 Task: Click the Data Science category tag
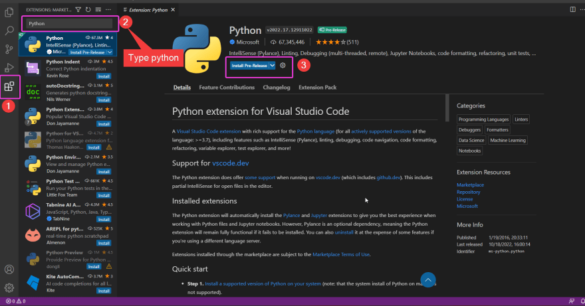(471, 140)
